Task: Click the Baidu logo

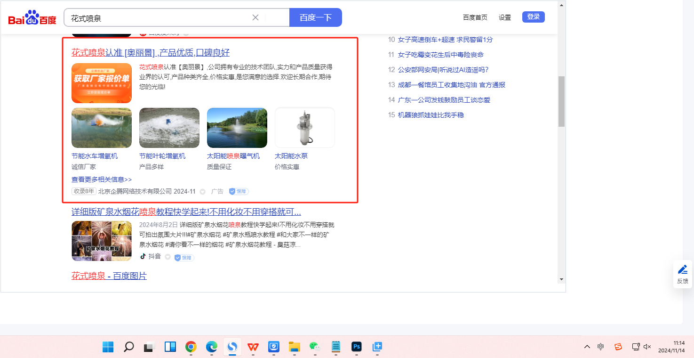Action: click(x=32, y=18)
